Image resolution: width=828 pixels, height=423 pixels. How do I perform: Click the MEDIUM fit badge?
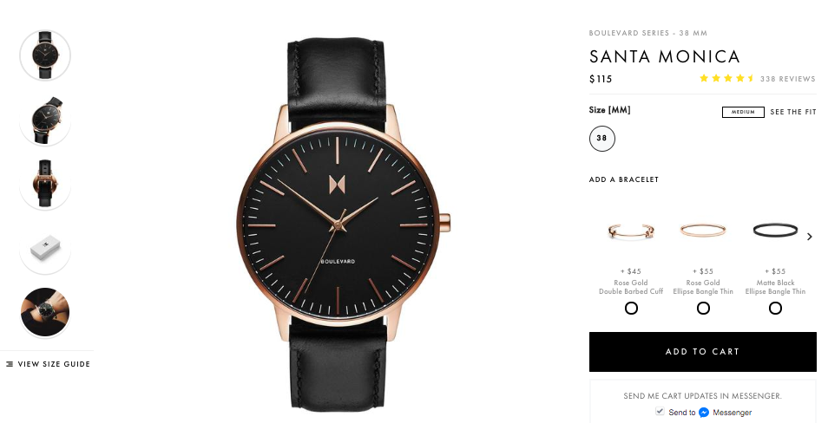(x=743, y=113)
